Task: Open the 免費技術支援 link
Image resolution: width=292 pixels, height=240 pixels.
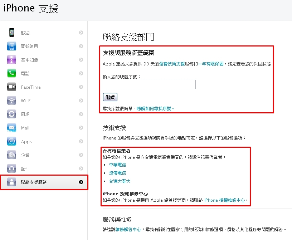Action: 172,64
